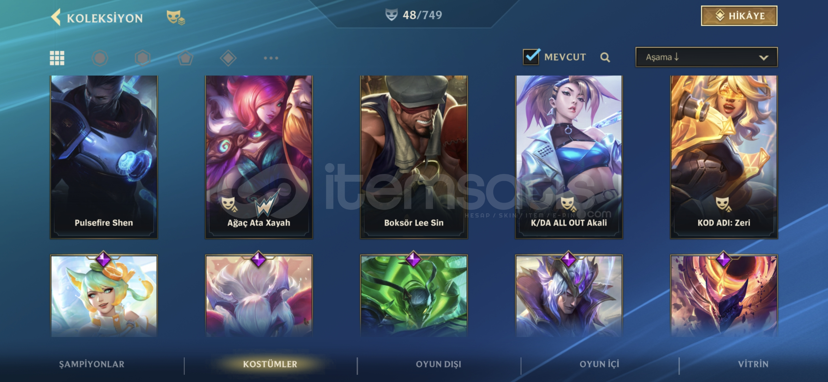Open the gold mask skin shop icon
Viewport: 828px width, 382px height.
(x=176, y=17)
